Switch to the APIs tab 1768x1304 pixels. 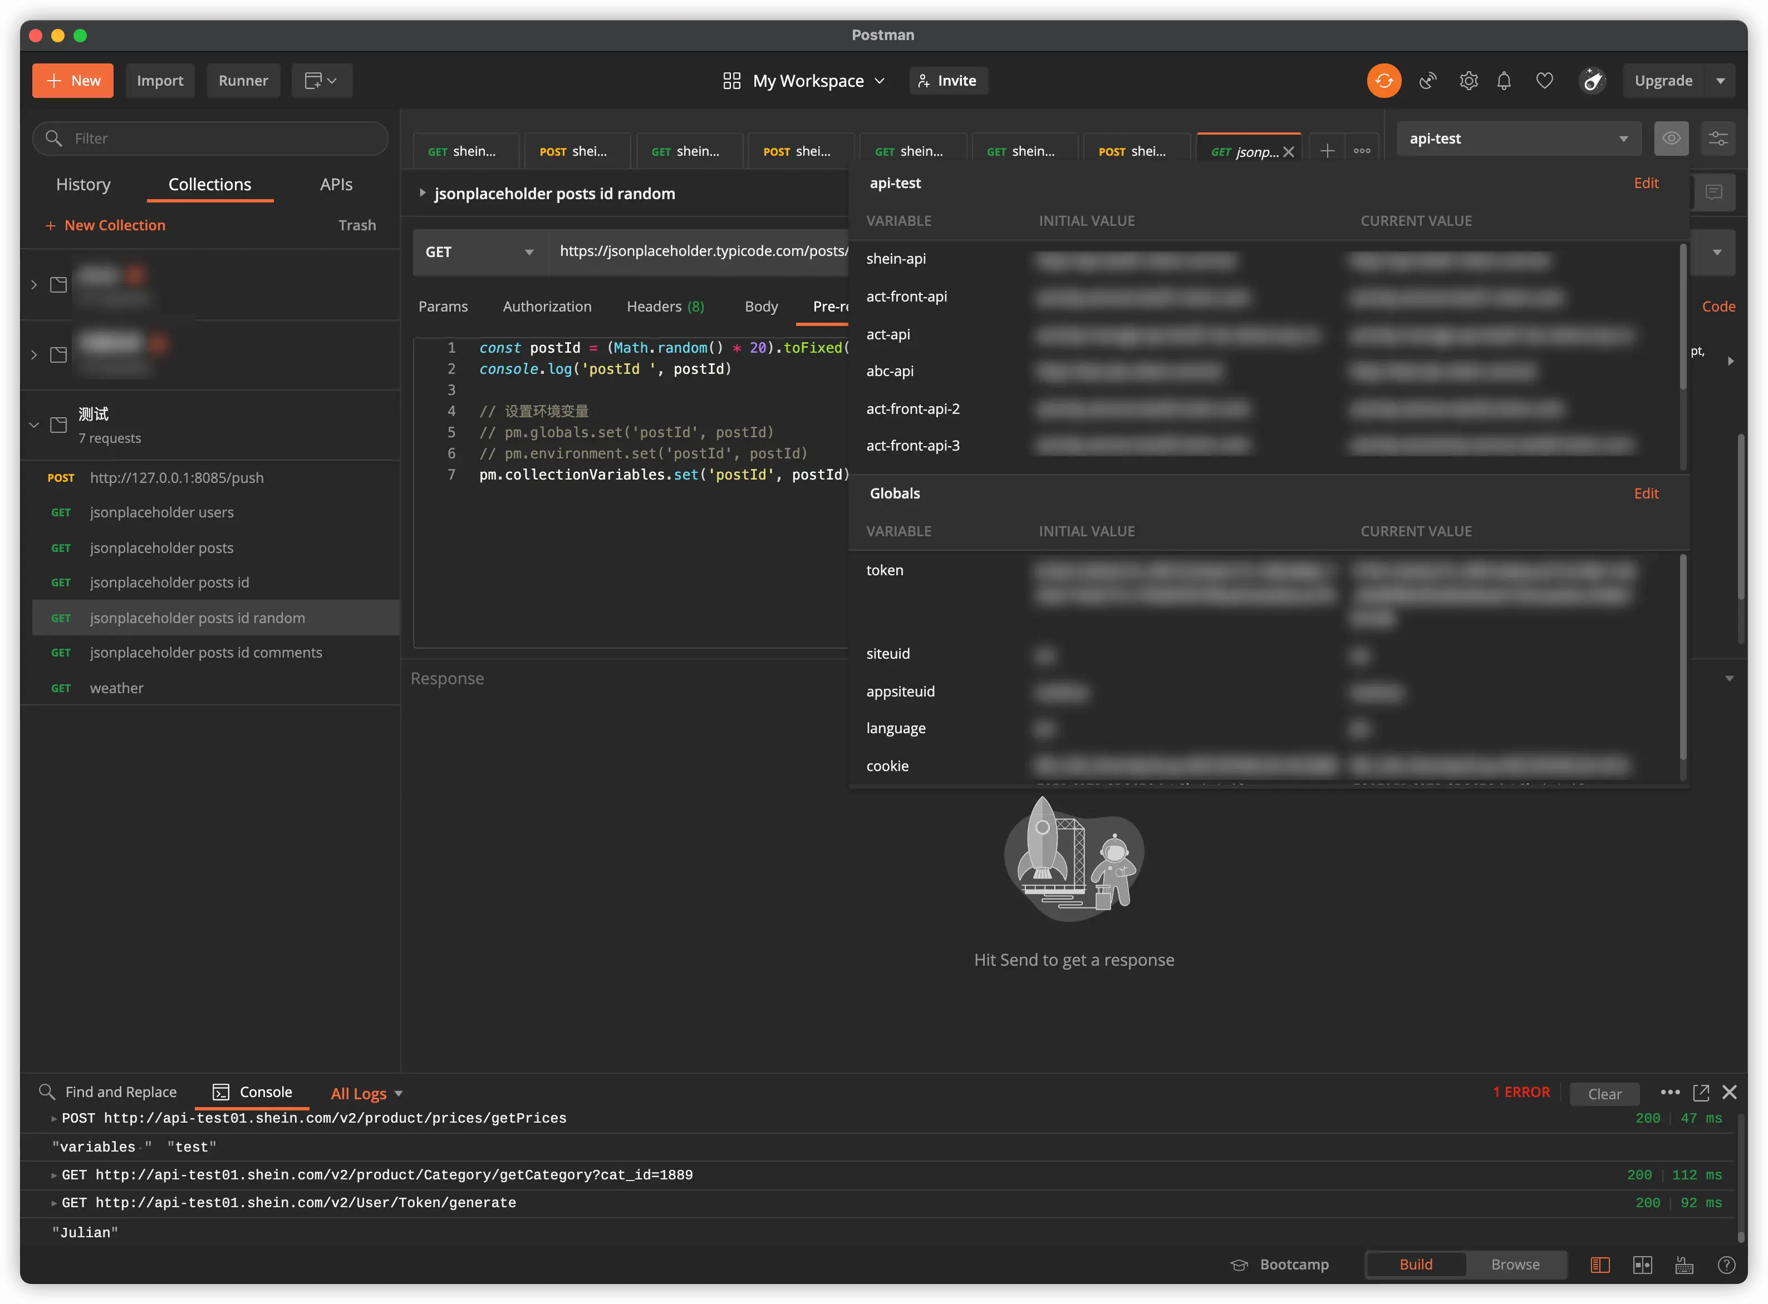pos(336,184)
